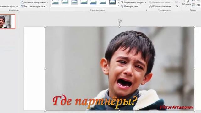The width and height of the screenshot is (201, 113).
Task: Apply the first picture style in gallery
Action: [x=56, y=2]
